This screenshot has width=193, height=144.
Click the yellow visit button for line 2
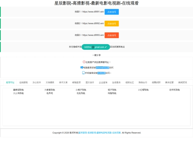[x=112, y=23]
